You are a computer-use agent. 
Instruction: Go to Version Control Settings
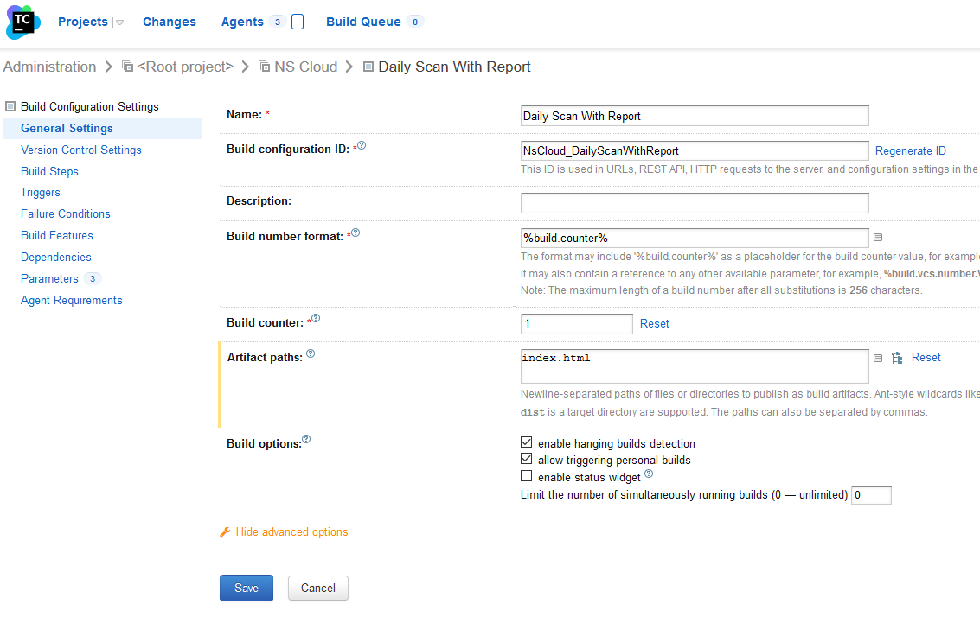pyautogui.click(x=80, y=150)
